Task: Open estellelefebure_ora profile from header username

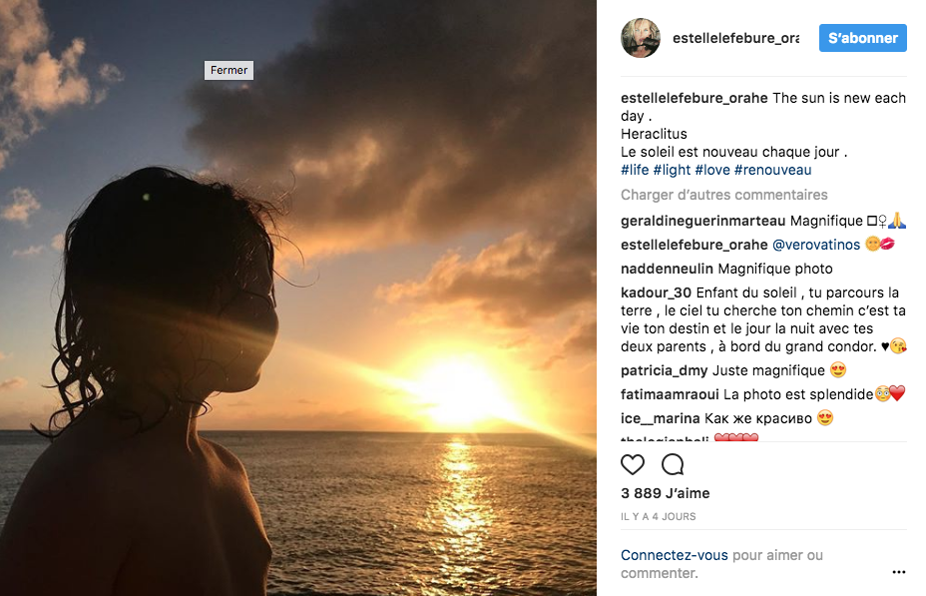Action: [x=735, y=38]
